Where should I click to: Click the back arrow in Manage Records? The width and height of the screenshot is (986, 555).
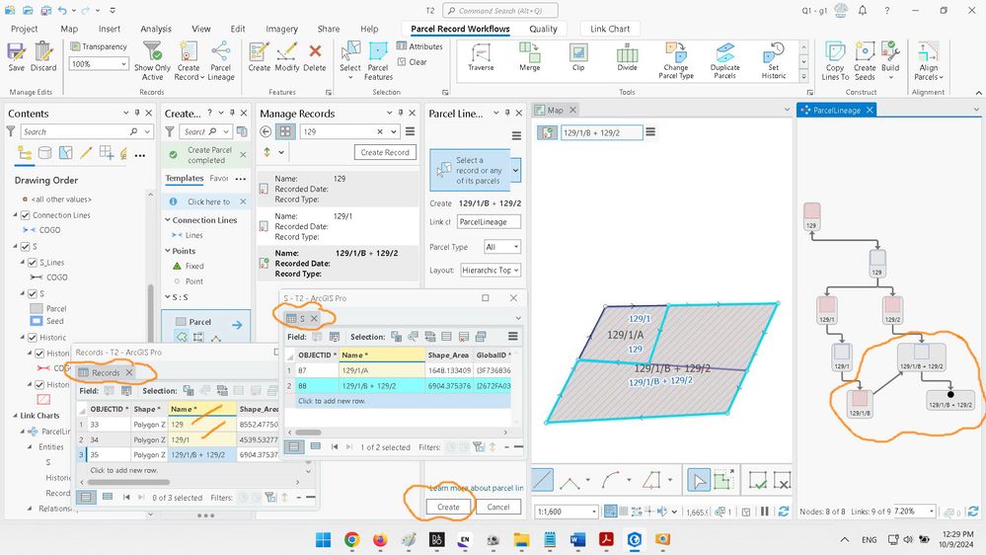266,131
